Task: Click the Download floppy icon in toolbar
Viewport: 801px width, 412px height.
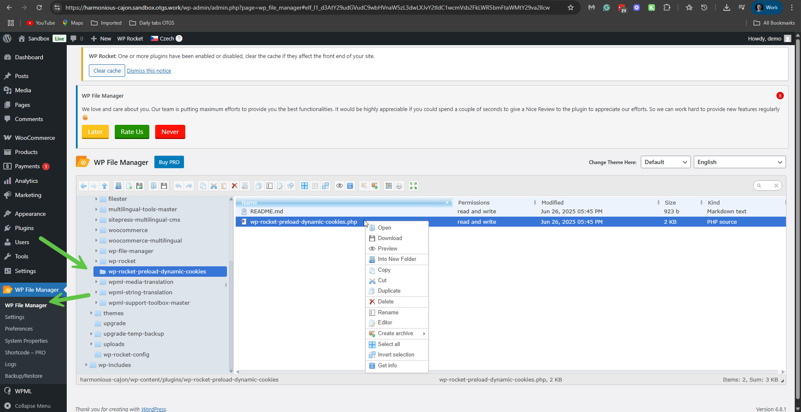Action: tap(164, 186)
